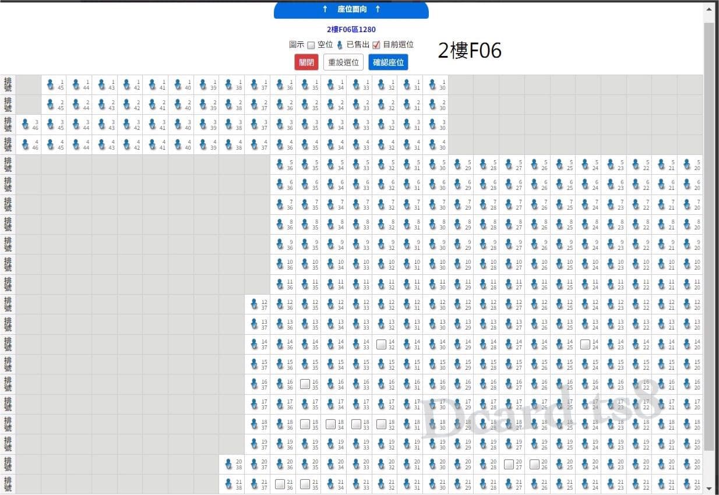Click the 空位 legend checkbox icon

pos(311,45)
